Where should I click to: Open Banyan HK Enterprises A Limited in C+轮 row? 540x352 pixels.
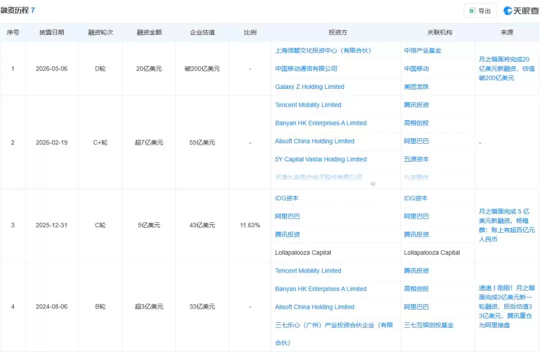pyautogui.click(x=320, y=123)
